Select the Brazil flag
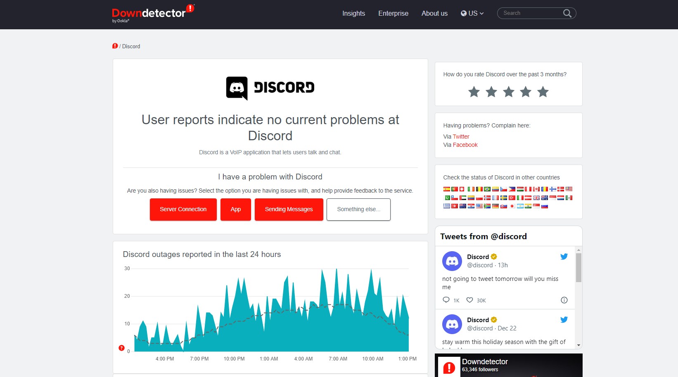The height and width of the screenshot is (377, 678). pos(487,189)
